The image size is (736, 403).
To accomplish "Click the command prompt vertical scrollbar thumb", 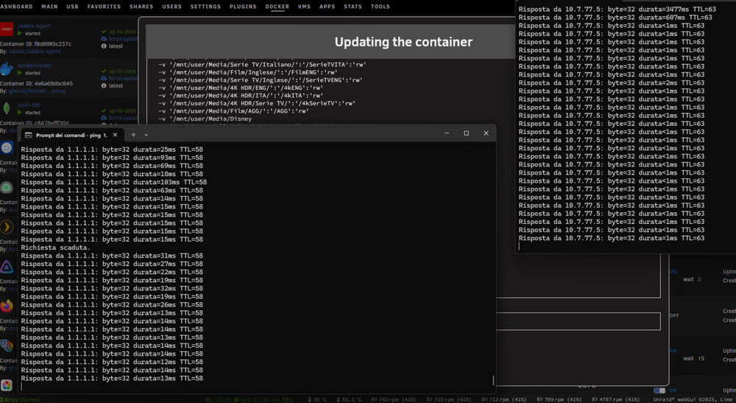I will click(x=493, y=380).
